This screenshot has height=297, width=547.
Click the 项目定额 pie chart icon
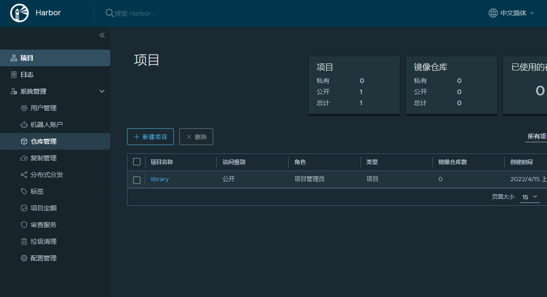pos(24,208)
